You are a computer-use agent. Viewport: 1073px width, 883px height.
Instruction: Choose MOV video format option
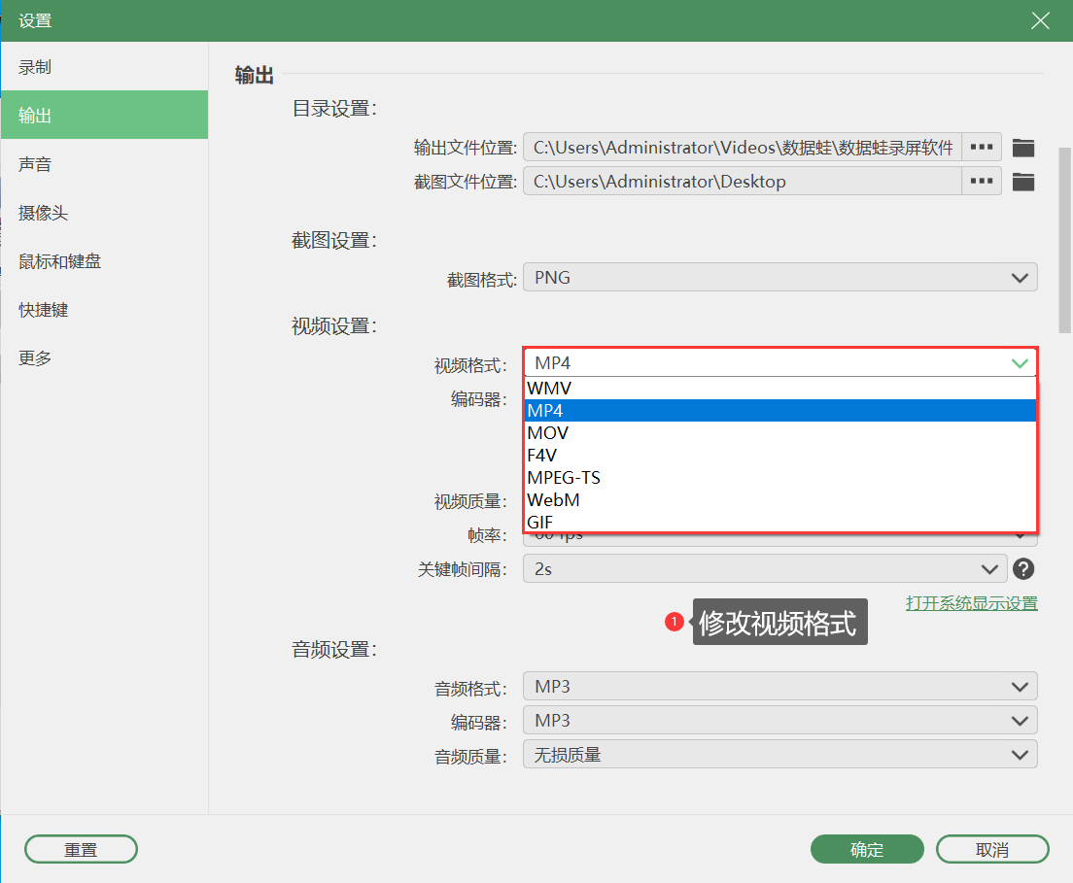click(780, 433)
